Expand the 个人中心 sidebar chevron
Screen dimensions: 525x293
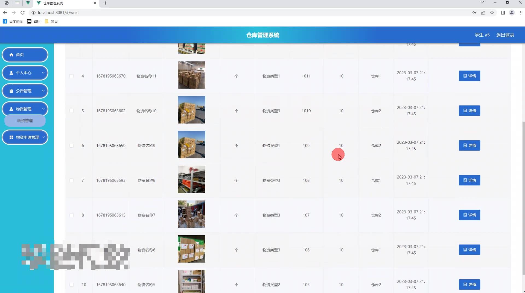pos(43,73)
